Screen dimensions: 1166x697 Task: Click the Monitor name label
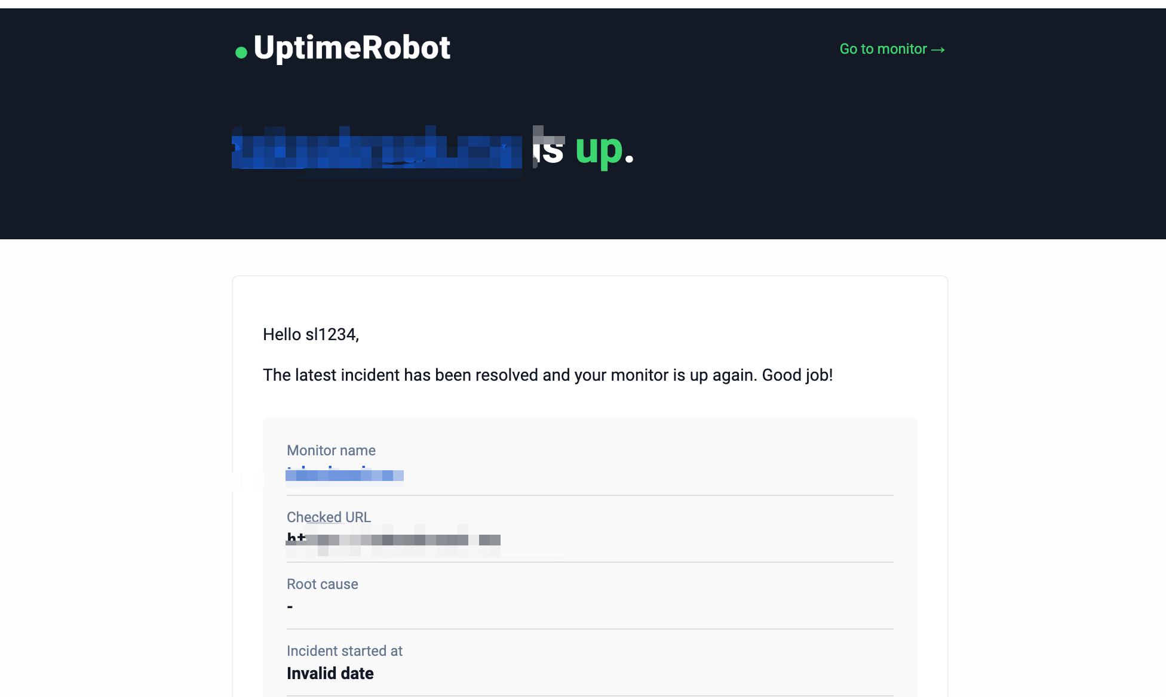[x=331, y=451]
